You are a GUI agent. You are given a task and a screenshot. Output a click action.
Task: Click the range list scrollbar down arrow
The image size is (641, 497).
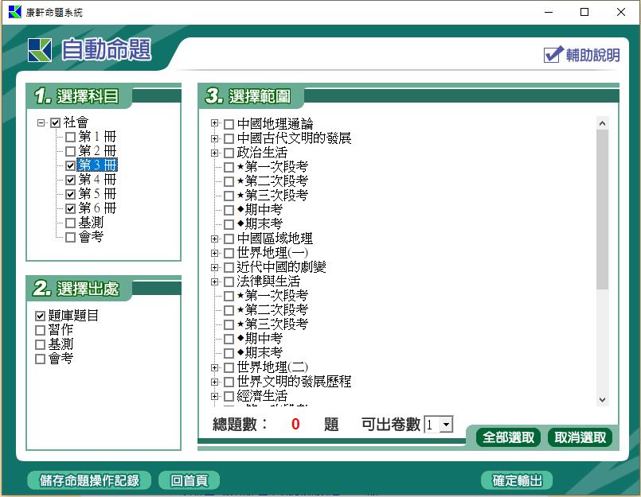click(x=602, y=399)
